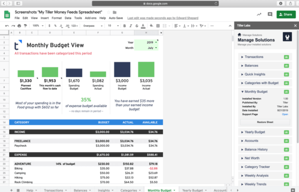Open vertical align options
Image resolution: width=299 pixels, height=192 pixels.
coord(186,26)
